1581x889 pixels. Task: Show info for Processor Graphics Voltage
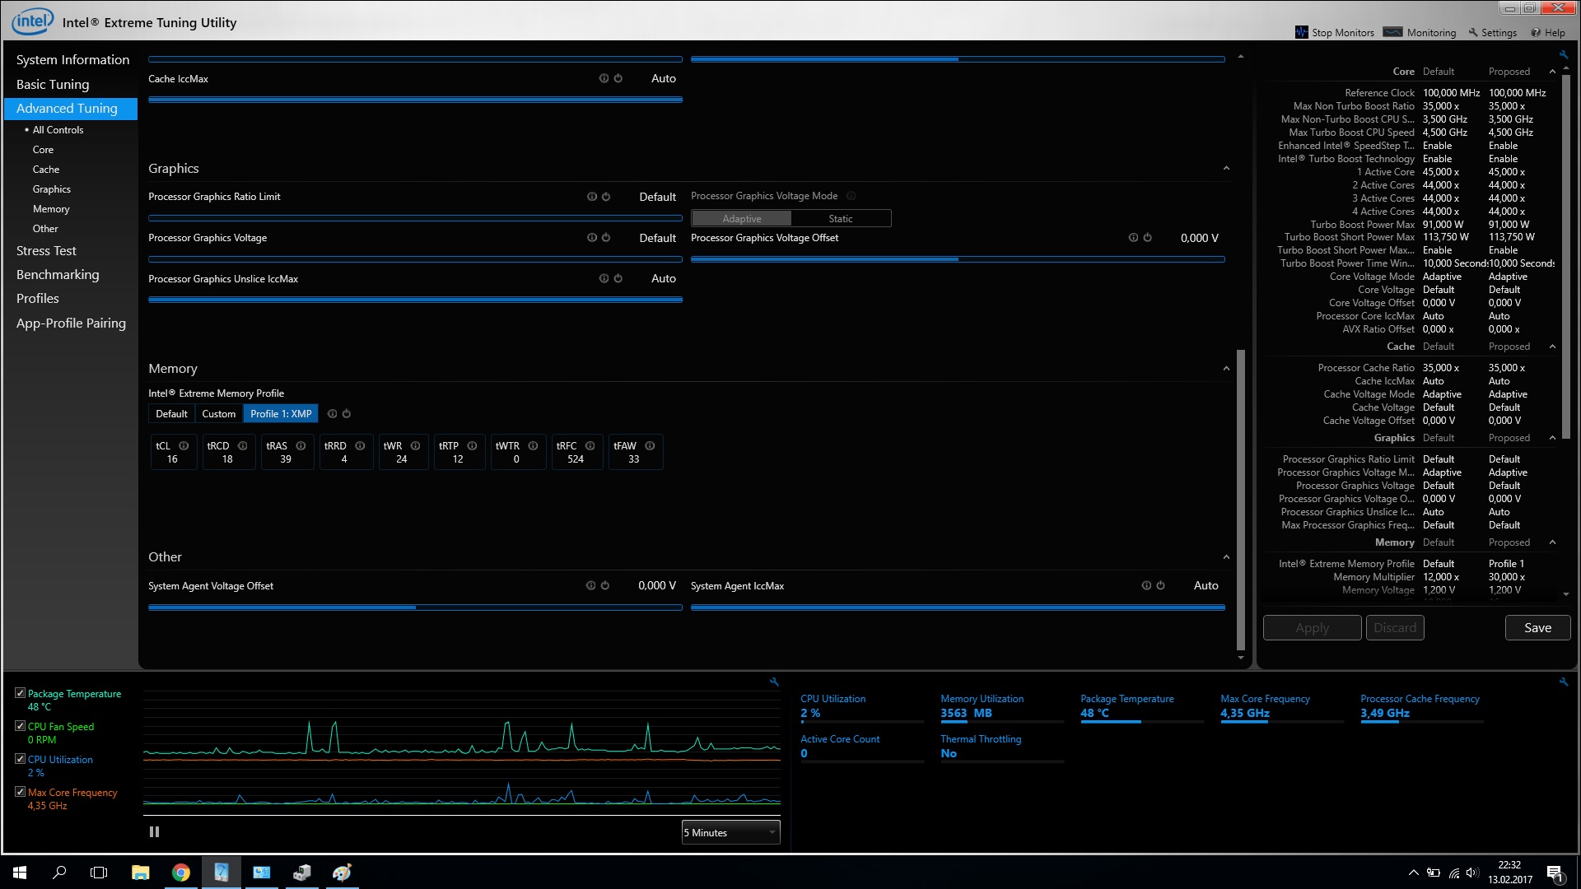point(591,238)
